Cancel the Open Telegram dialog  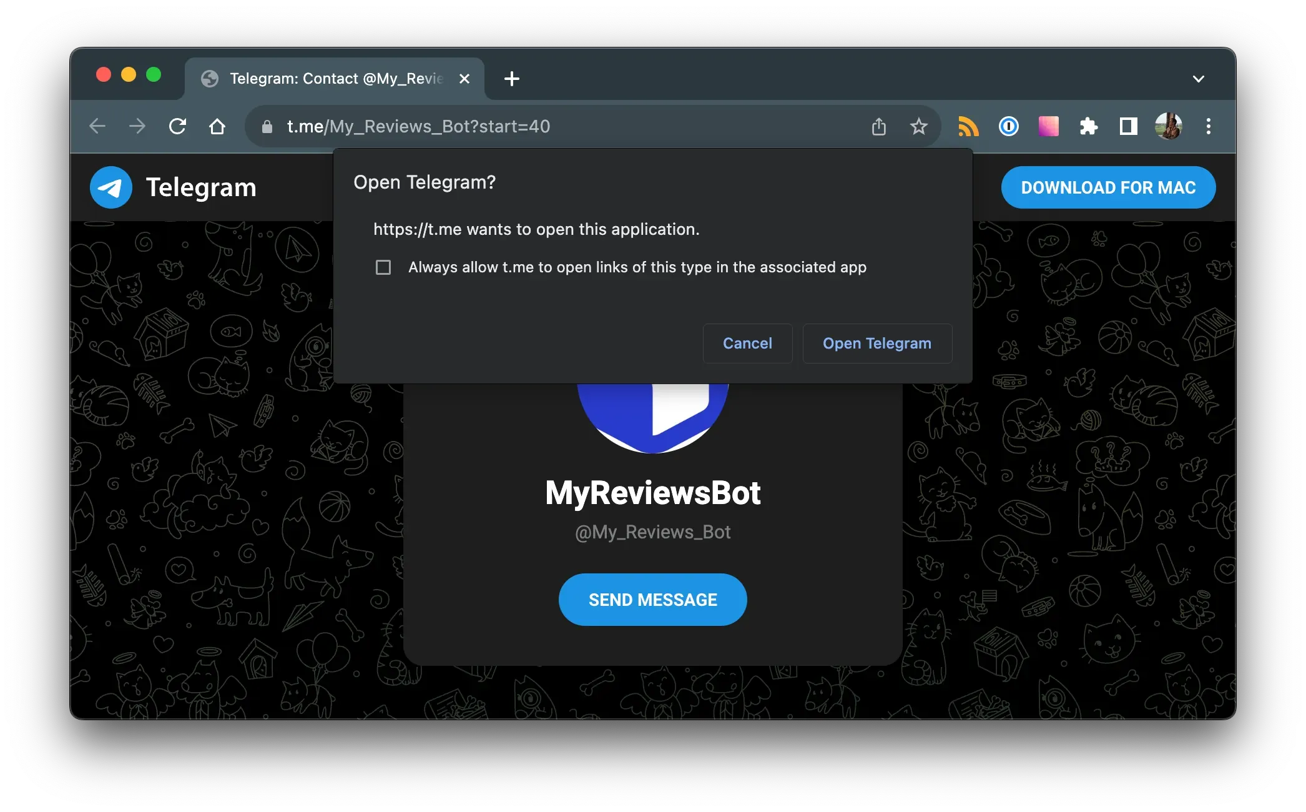pos(748,344)
